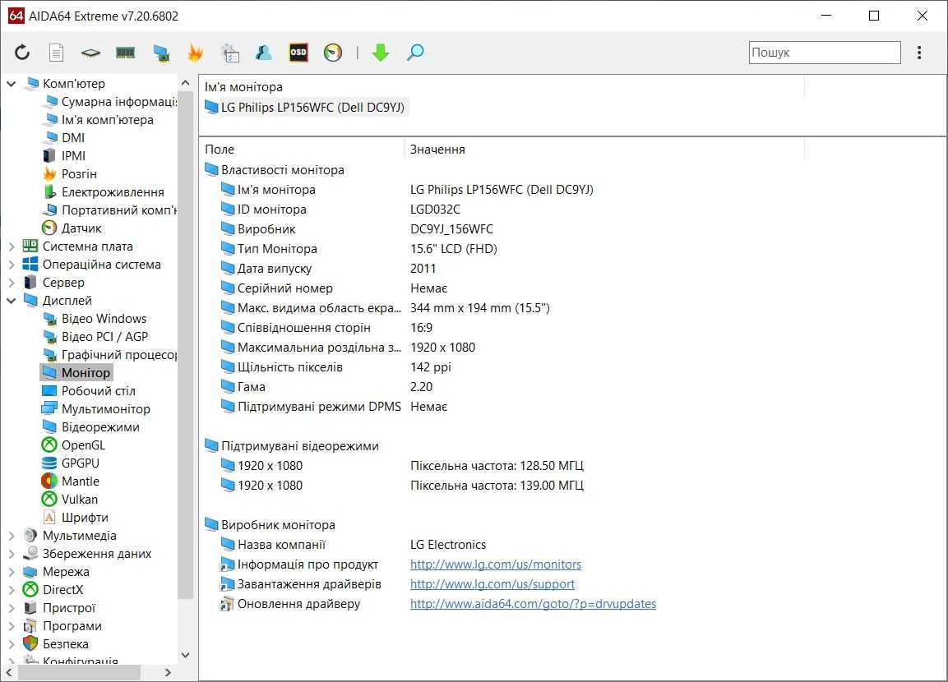Screen dimensions: 948x682
Task: Click the RAM memory benchmark icon
Action: (x=125, y=53)
